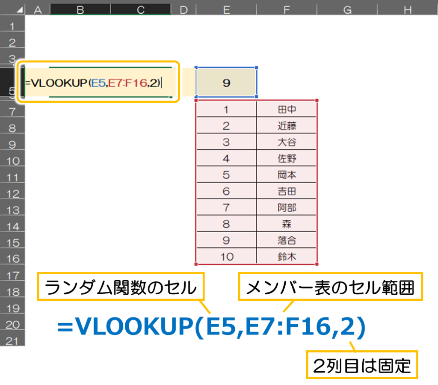Select the cell with name 森
Viewport: 438px width, 385px height.
pos(287,224)
